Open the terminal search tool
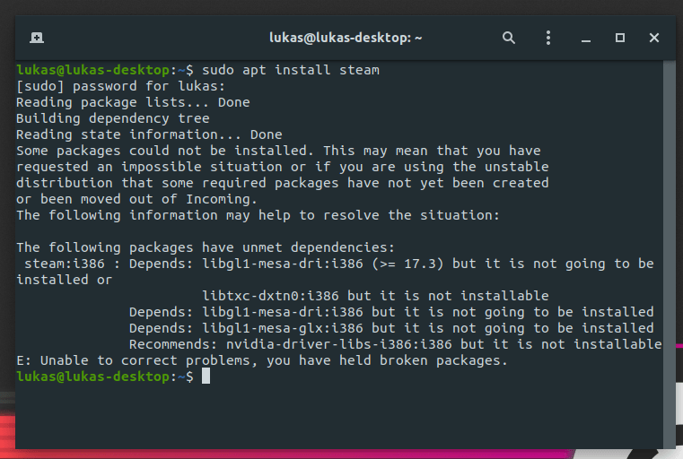Viewport: 683px width, 459px height. click(508, 38)
